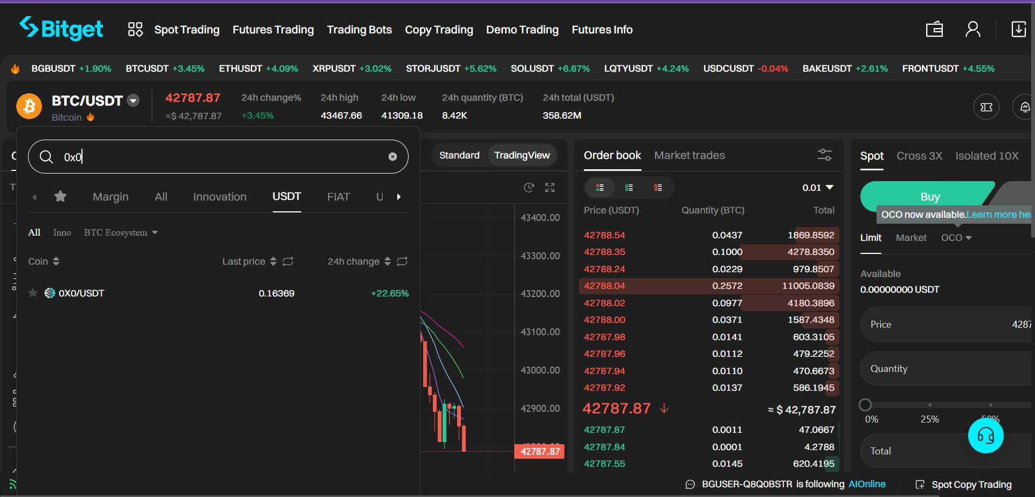
Task: Open the 0.01 price precision dropdown
Action: pyautogui.click(x=818, y=188)
